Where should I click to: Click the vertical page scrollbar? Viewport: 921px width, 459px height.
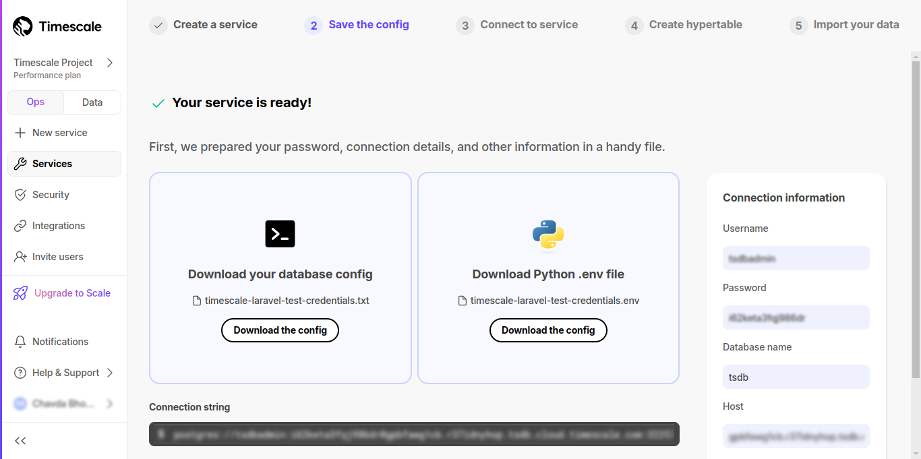916,219
